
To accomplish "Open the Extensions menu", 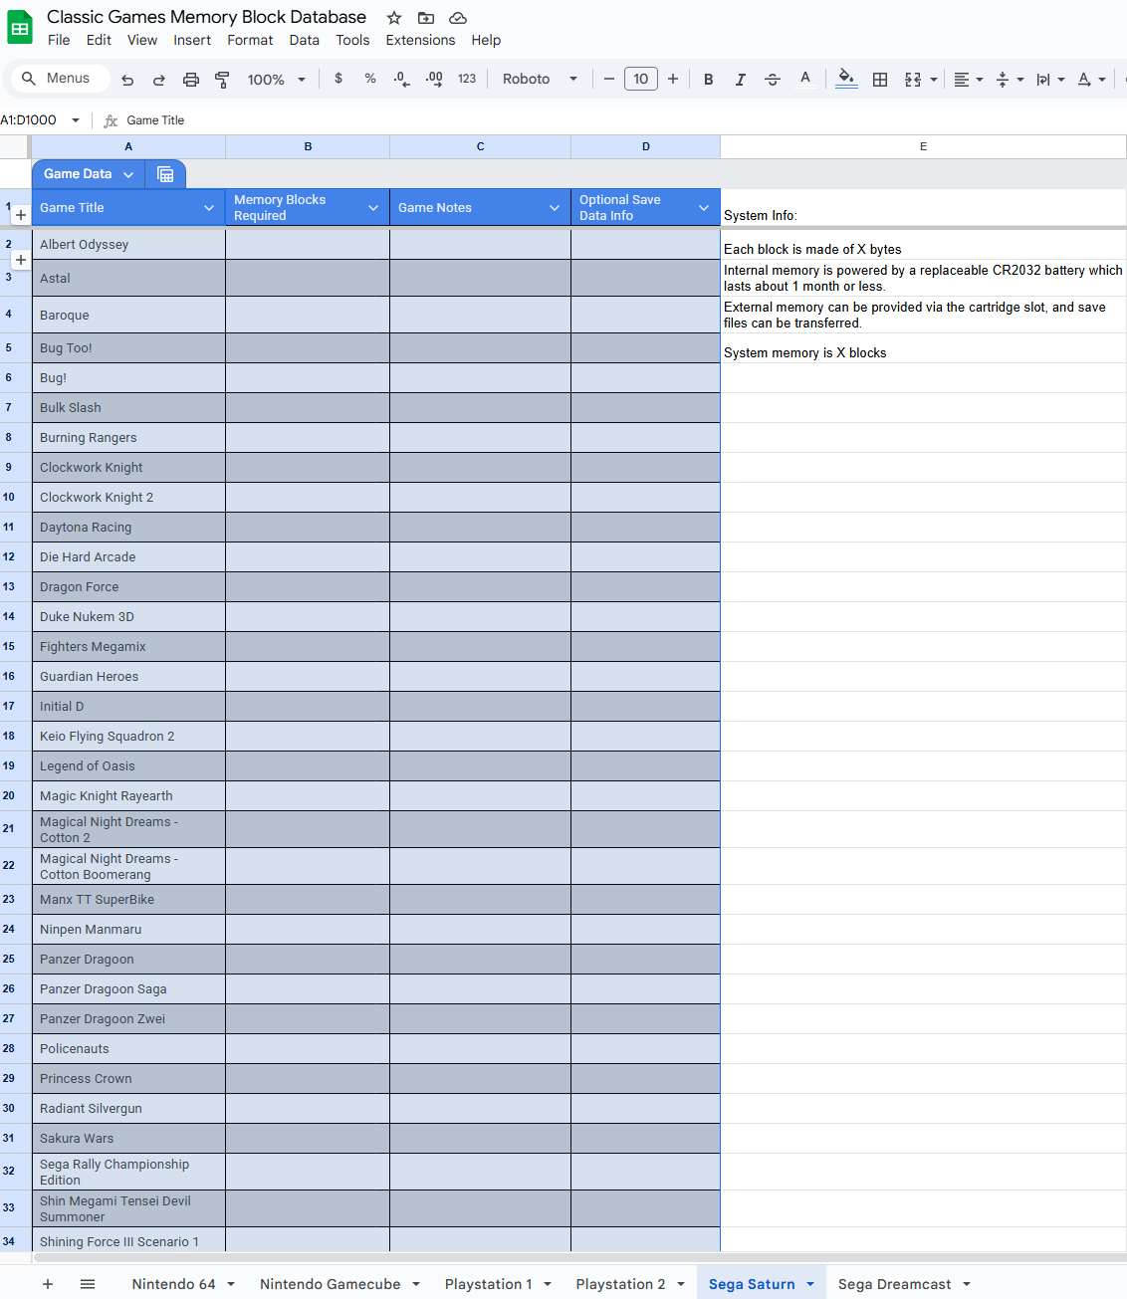I will tap(420, 40).
